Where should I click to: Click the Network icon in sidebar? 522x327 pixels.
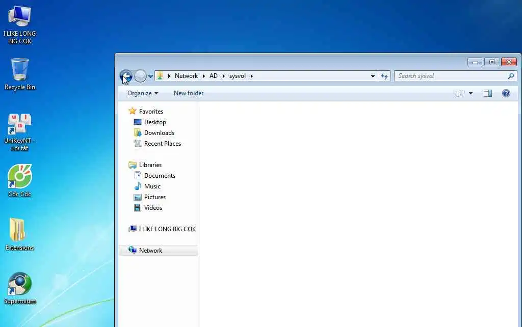point(133,250)
